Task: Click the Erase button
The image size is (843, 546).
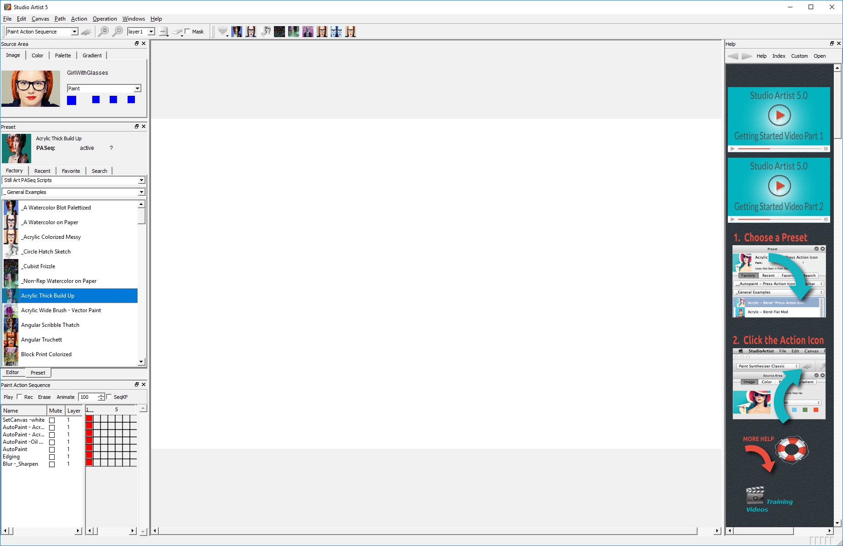Action: tap(45, 397)
